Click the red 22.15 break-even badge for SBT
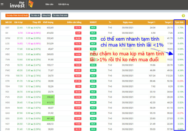The width and height of the screenshot is (188, 131). coord(77,28)
